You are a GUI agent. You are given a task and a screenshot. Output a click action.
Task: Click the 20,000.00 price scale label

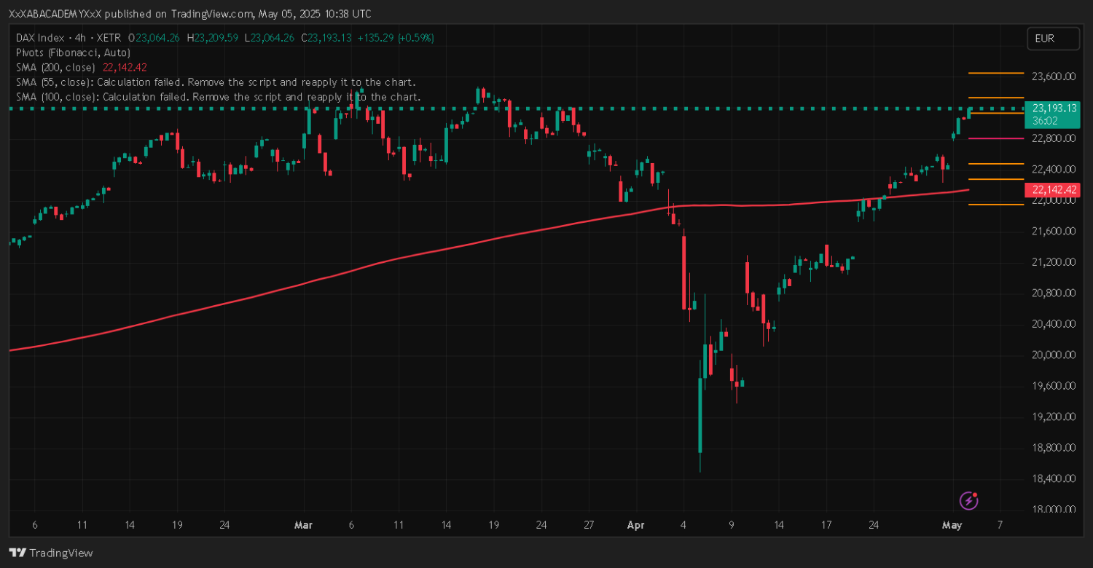pyautogui.click(x=1054, y=355)
